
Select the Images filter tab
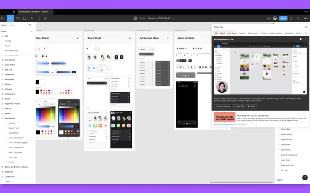pos(242,33)
